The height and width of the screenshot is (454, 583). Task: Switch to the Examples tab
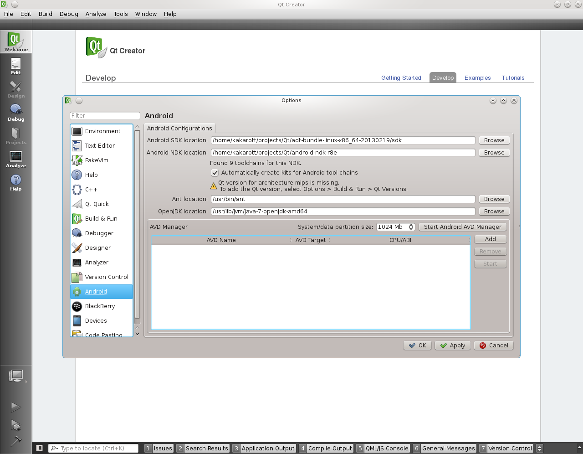(477, 77)
